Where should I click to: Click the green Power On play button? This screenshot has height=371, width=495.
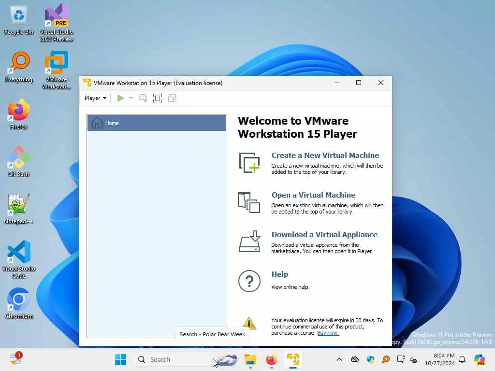coord(120,98)
